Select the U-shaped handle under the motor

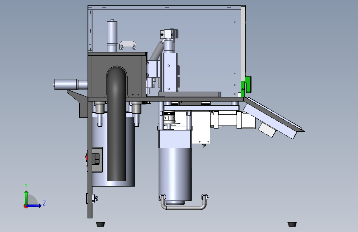184,202
